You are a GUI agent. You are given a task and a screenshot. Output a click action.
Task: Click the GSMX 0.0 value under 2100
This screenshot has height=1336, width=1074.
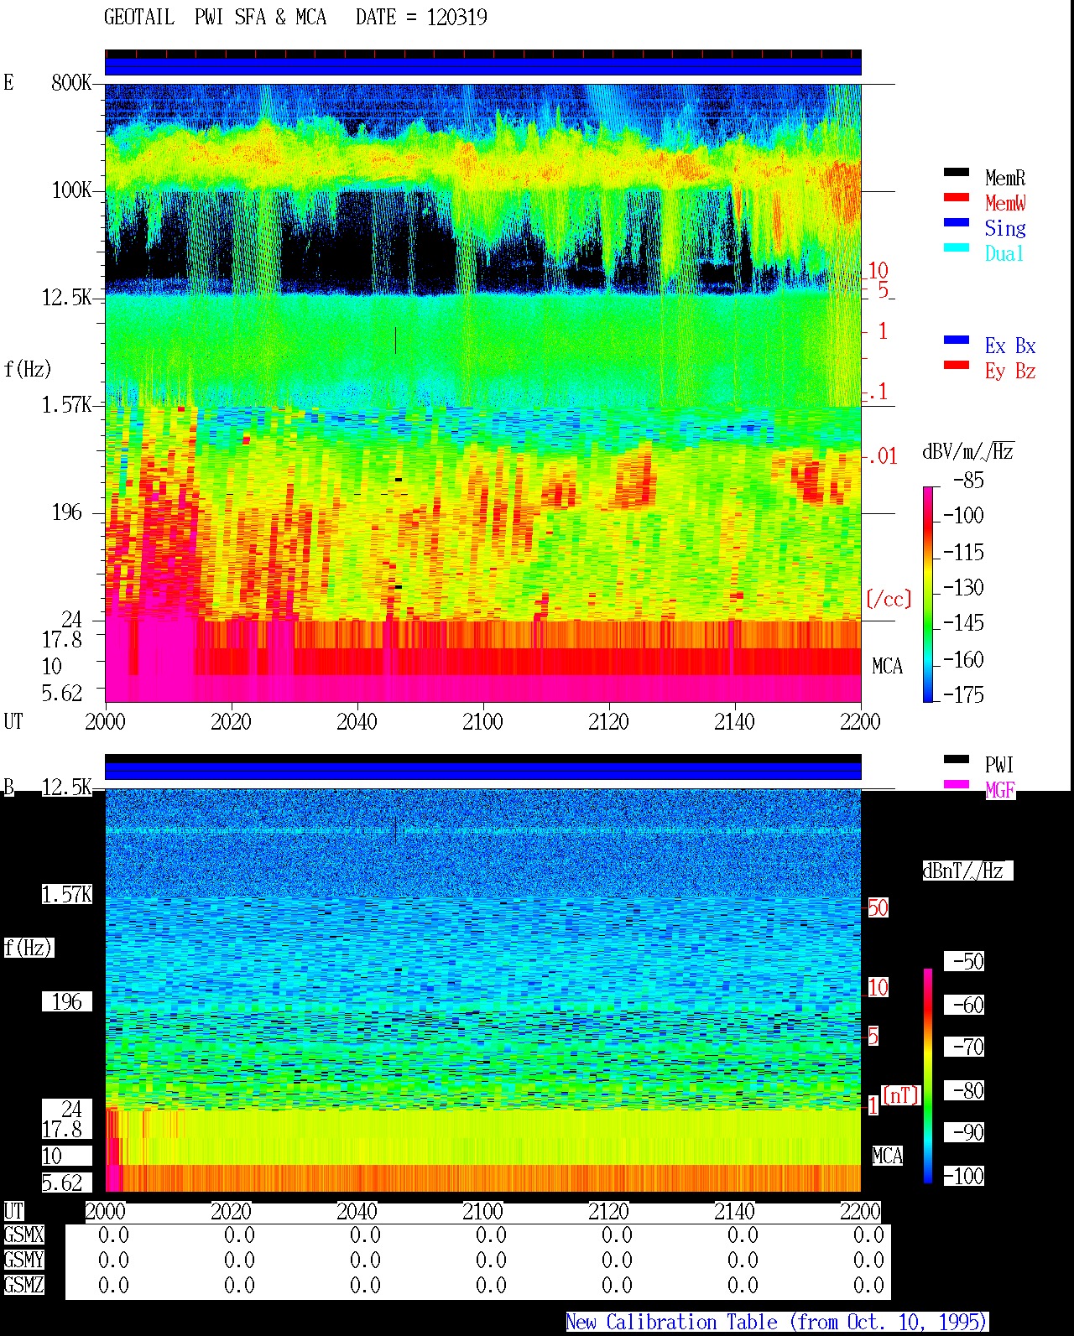(491, 1235)
